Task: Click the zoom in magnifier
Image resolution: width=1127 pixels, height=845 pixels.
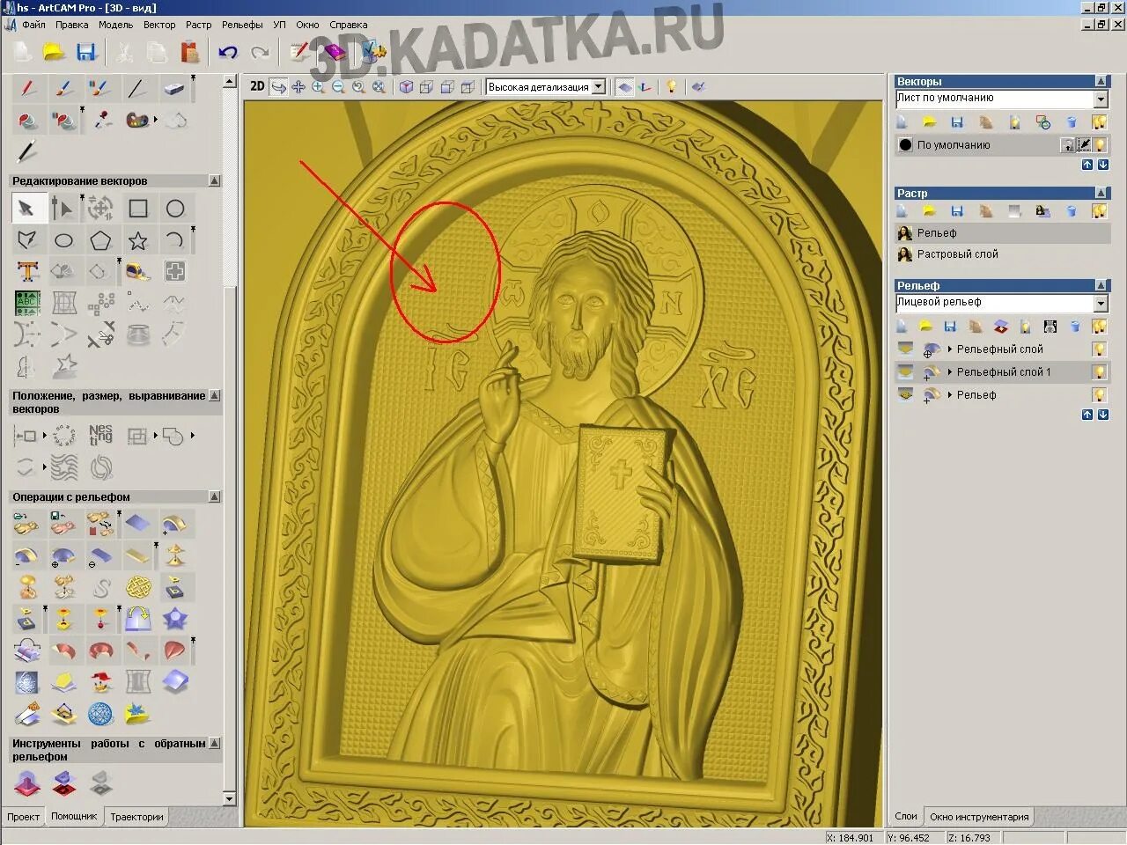Action: point(318,87)
